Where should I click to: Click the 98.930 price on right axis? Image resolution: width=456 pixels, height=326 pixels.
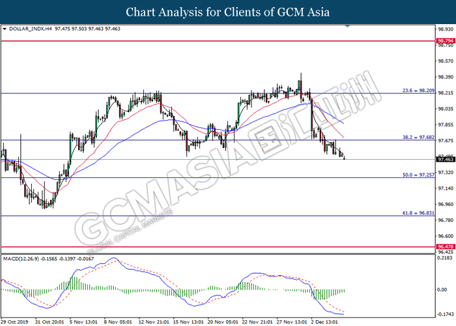point(446,30)
